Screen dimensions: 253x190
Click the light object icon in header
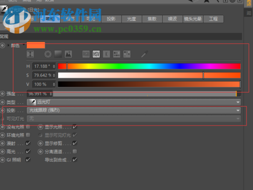pyautogui.click(x=4, y=10)
